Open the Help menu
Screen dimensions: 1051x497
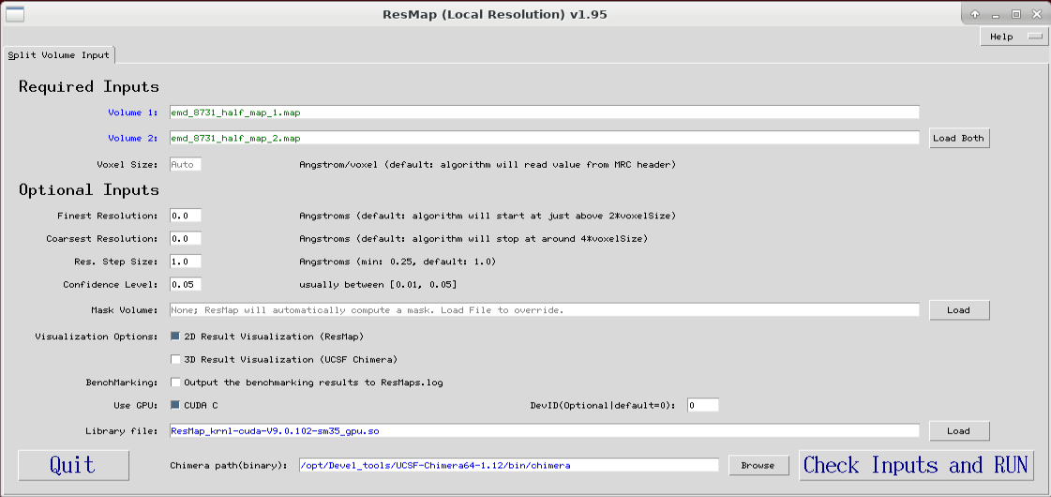(1013, 37)
